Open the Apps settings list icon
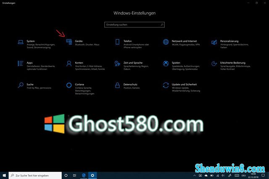This screenshot has height=179, width=269. point(21,63)
